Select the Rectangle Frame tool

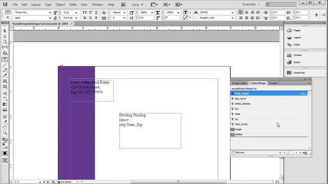(x=5, y=81)
